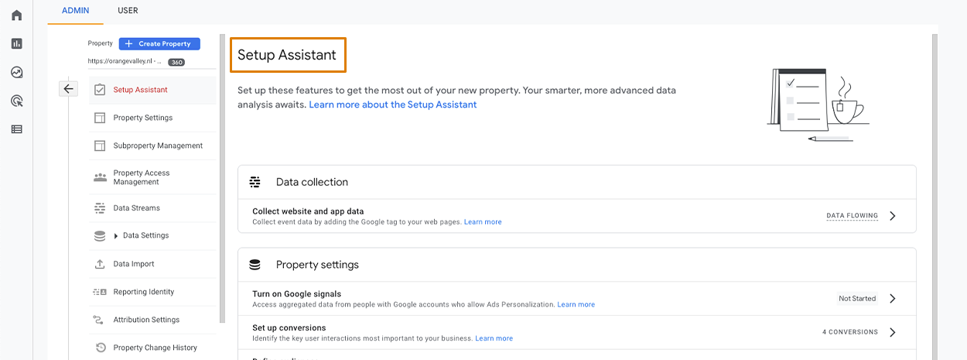Click the Data Import upload icon

click(100, 264)
